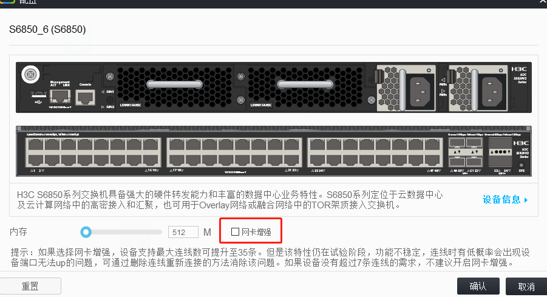Click the first power supply socket
Screen dimensions: 547x297
point(420,92)
